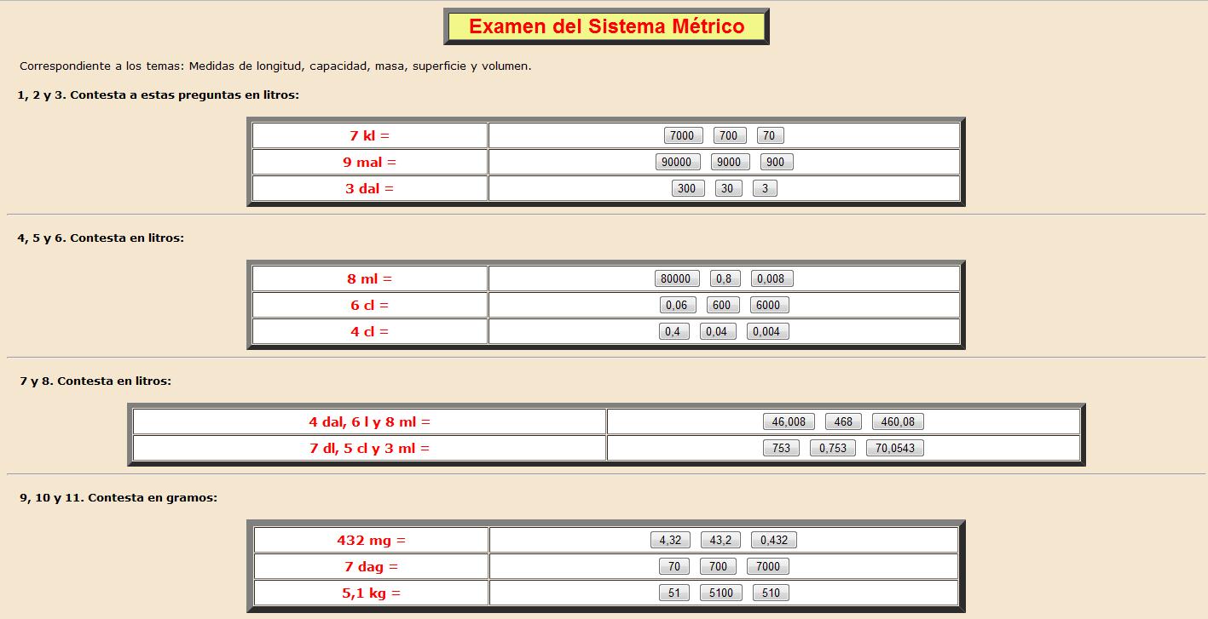
Task: Click the '4 dal, 6 l y 8 ml =' label
Action: click(x=370, y=421)
